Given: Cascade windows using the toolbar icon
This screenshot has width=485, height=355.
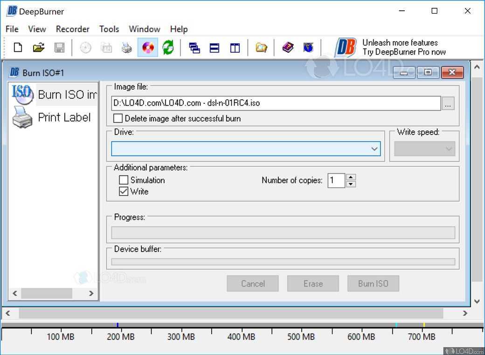Looking at the screenshot, I should click(194, 48).
